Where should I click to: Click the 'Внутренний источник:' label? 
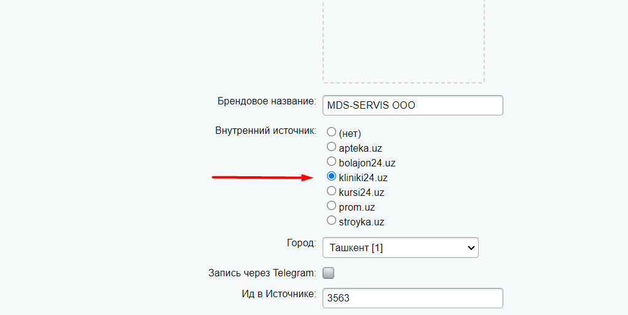265,131
